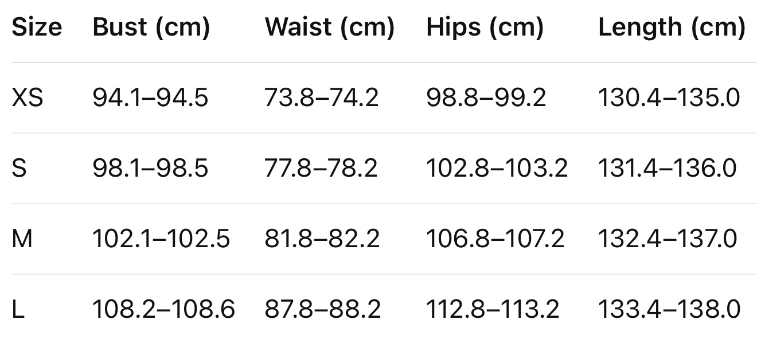This screenshot has height=343, width=757.
Task: Select the XS size row label
Action: [x=28, y=98]
